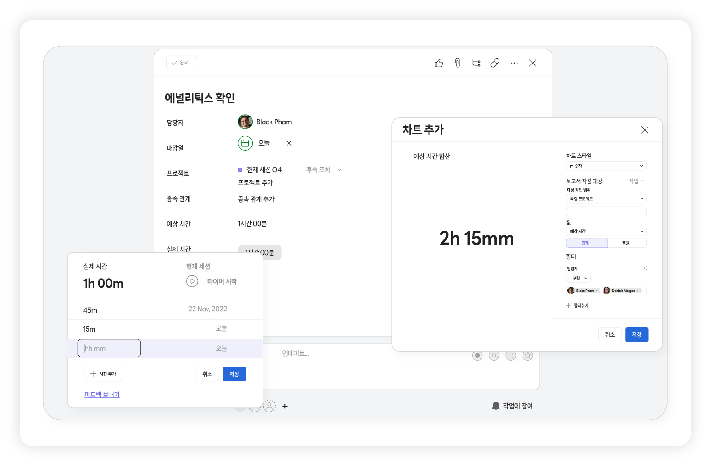Open the 예상 시간 value dropdown
711x466 pixels.
coord(606,232)
